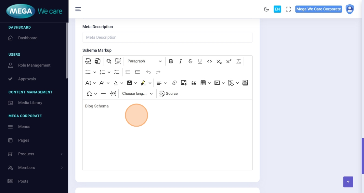Screen dimensions: 364x193
Task: Insert a horizontal line
Action: 103,94
